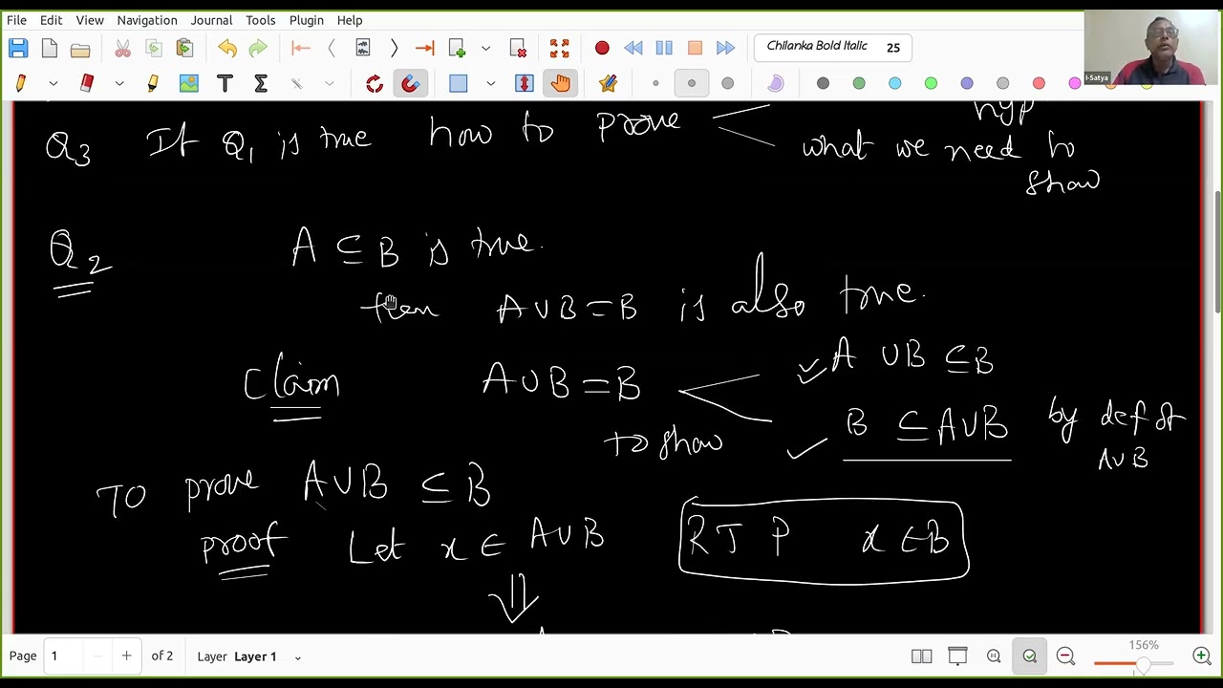
Task: Start audio recording with red button
Action: pos(602,48)
